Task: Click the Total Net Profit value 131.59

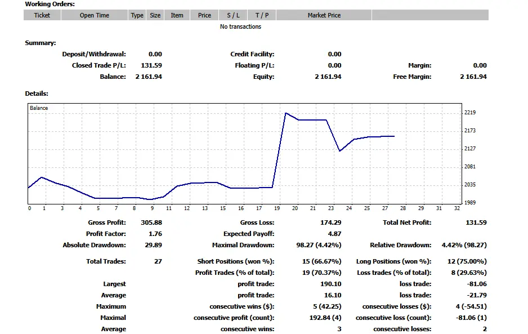Action: tap(476, 222)
